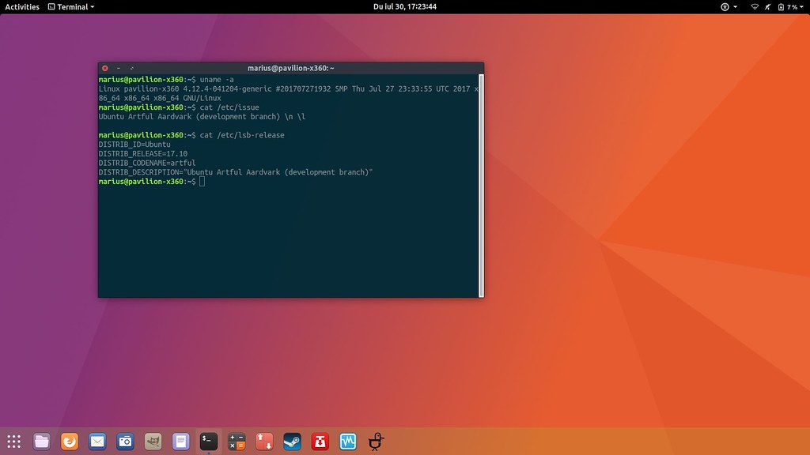Unmute the microphone status icon

(x=767, y=7)
